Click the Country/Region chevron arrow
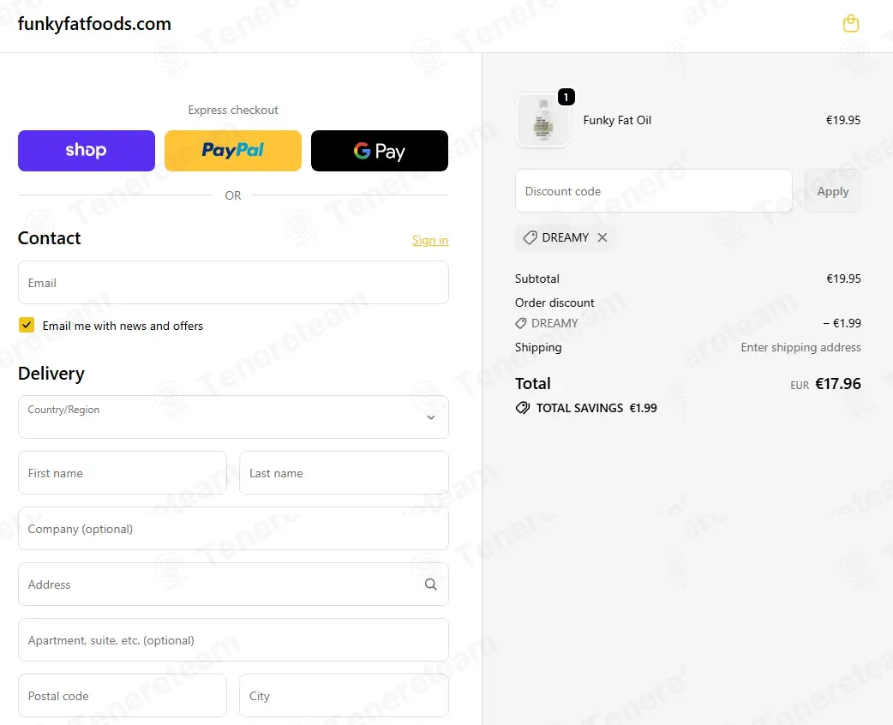 tap(431, 417)
